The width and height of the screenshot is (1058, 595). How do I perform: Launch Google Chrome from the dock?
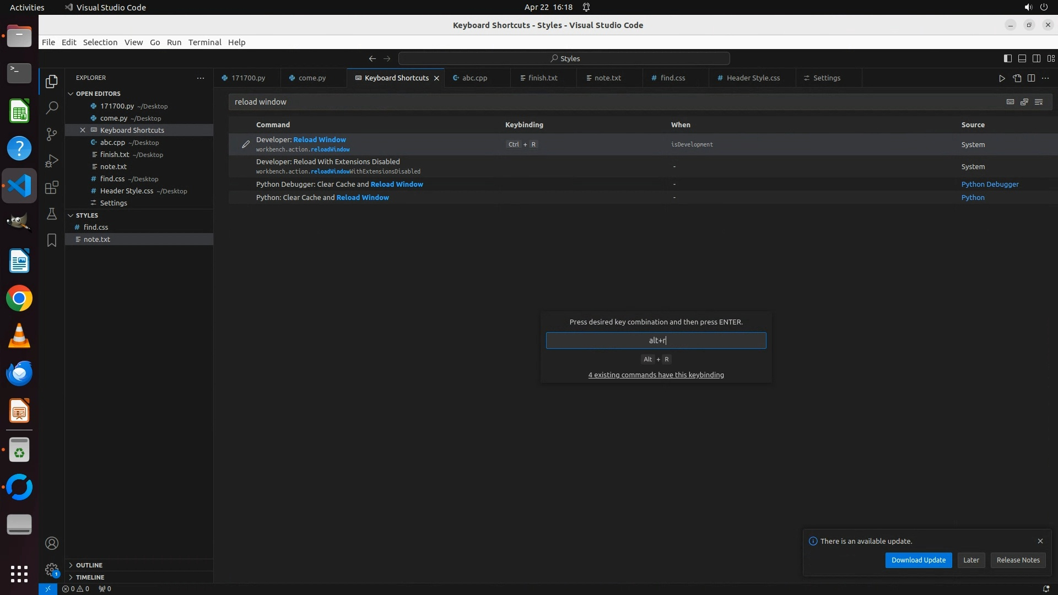point(19,299)
